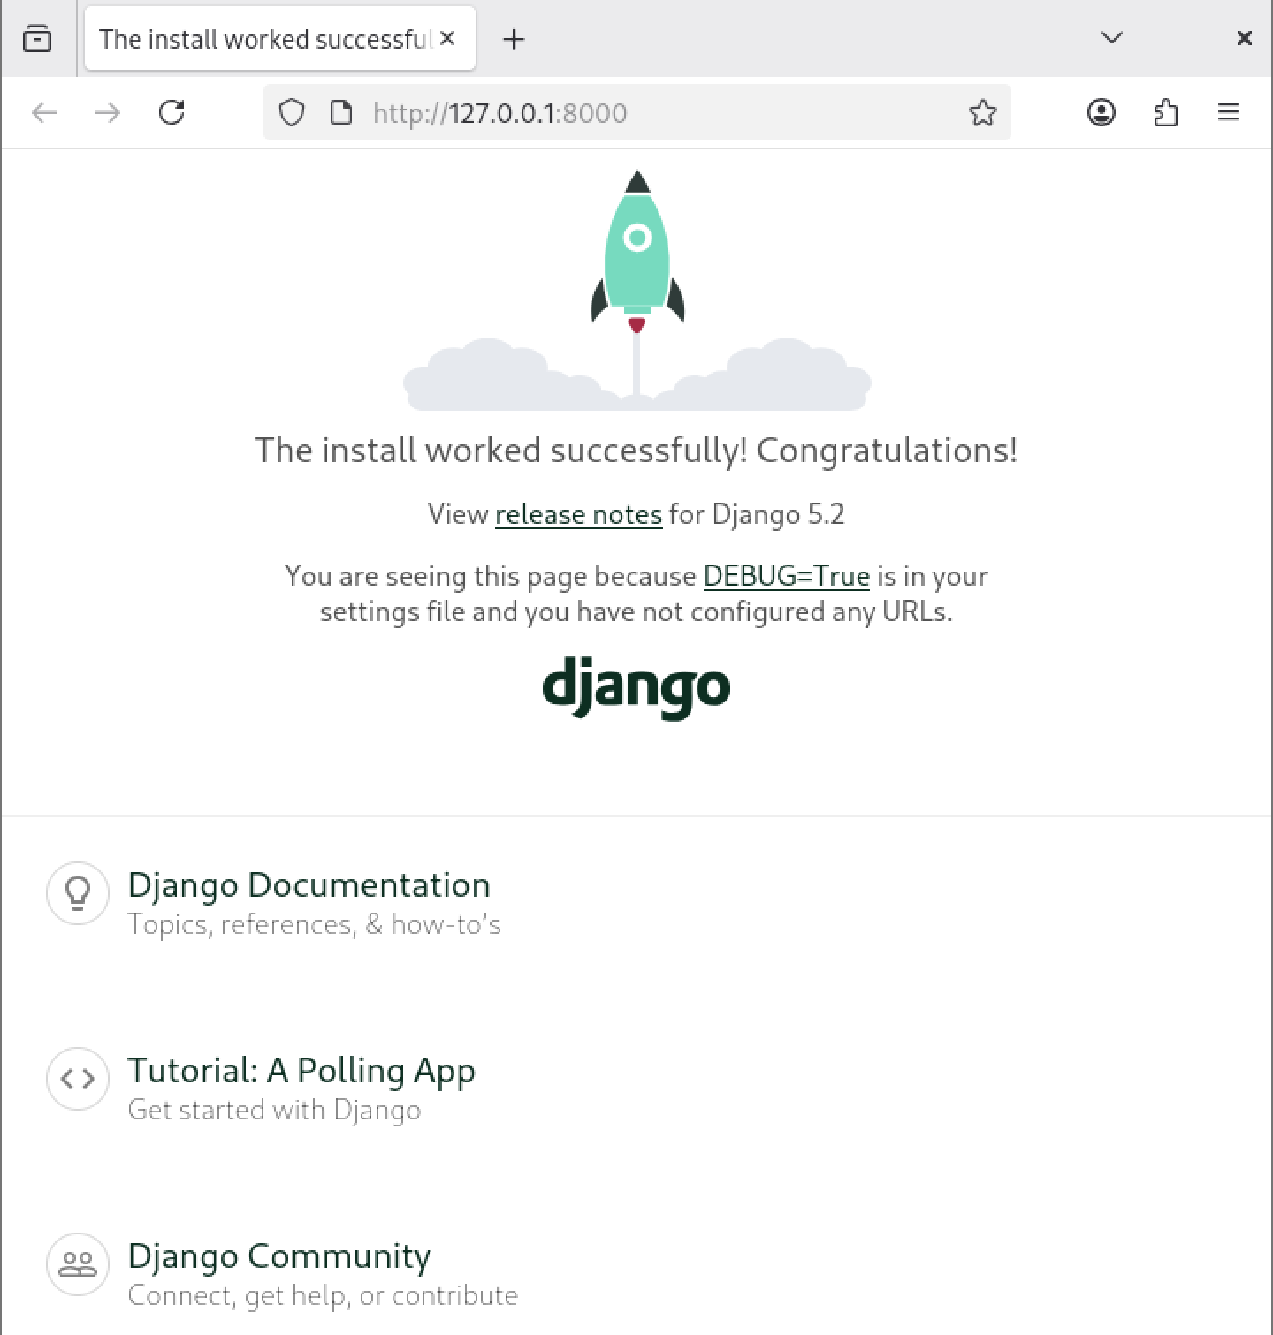Viewport: 1273px width, 1335px height.
Task: Click the code brackets tutorial icon
Action: tap(78, 1079)
